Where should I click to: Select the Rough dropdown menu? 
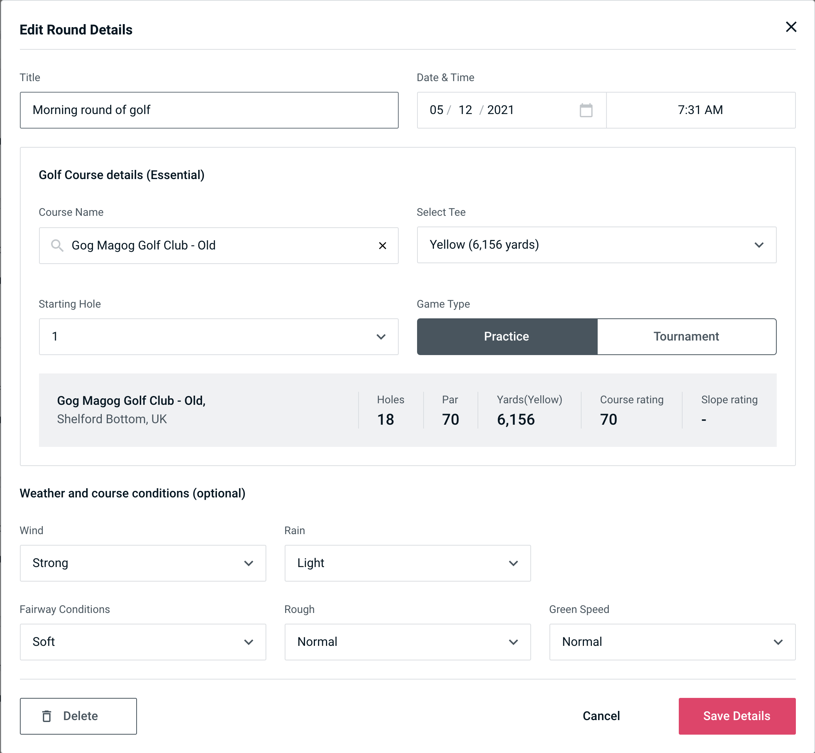click(408, 642)
